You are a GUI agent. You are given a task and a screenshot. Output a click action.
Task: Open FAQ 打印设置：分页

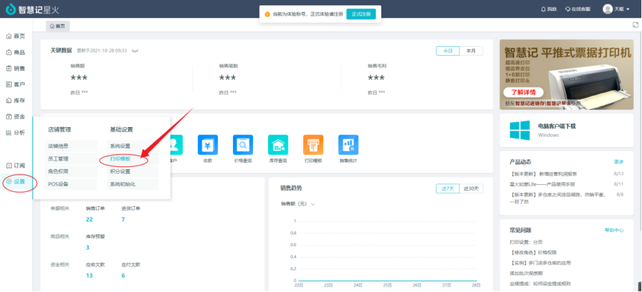526,242
